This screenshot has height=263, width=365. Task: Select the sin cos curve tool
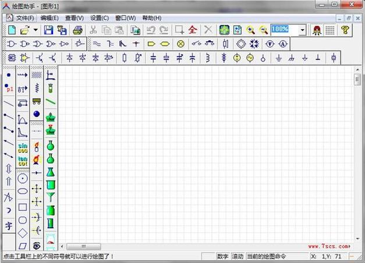(x=23, y=148)
